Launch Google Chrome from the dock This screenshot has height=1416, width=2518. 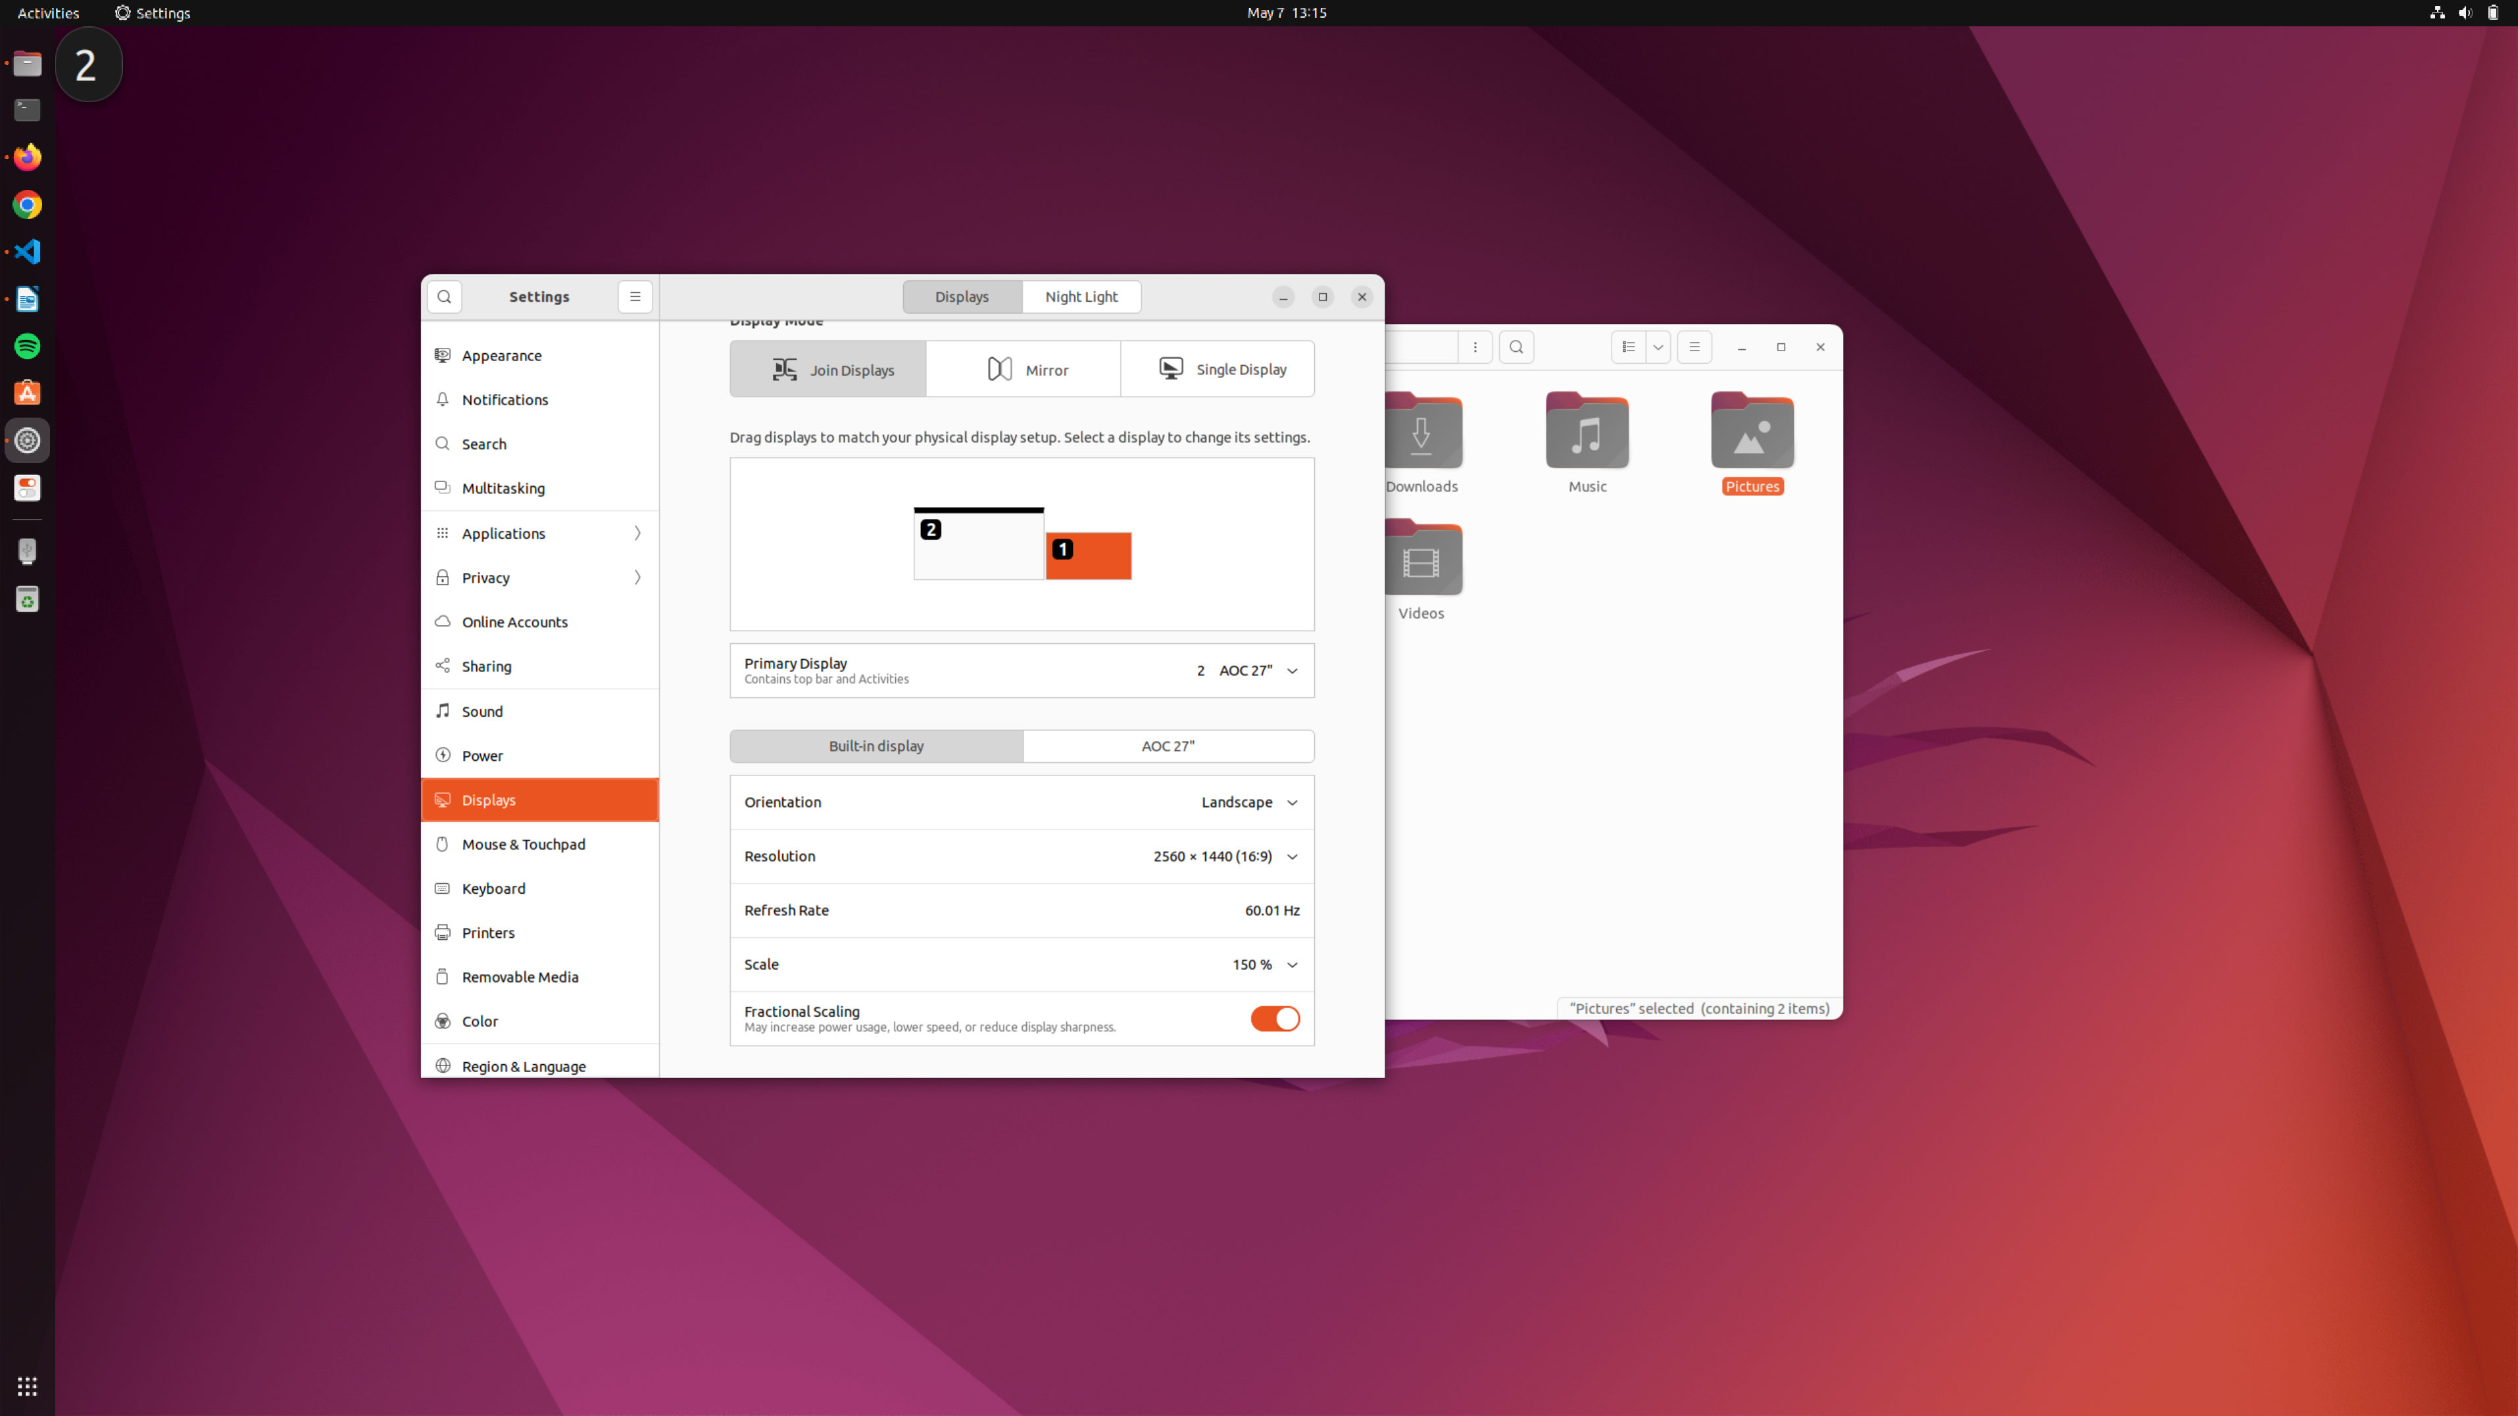(x=28, y=205)
